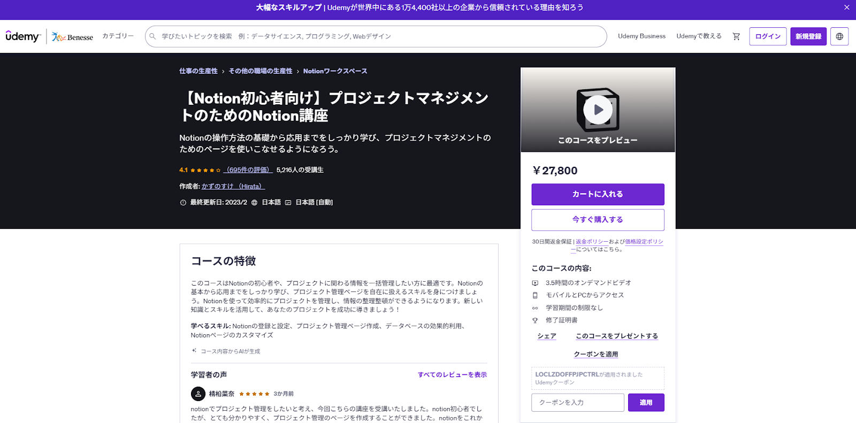Click the シェア link
This screenshot has width=856, height=423.
pos(547,336)
